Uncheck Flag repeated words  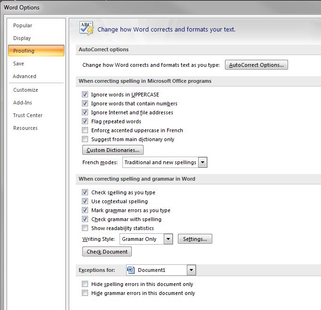85,121
